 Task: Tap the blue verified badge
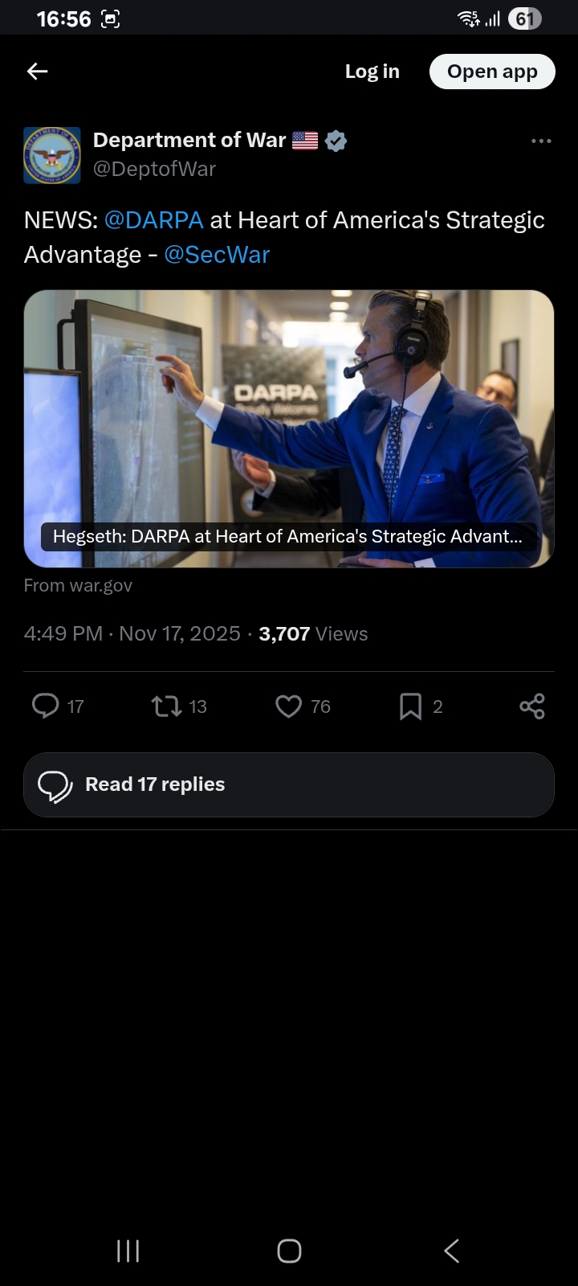(x=336, y=141)
